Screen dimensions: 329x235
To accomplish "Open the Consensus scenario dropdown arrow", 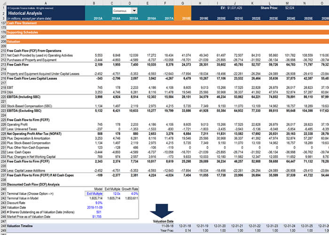I will (x=134, y=10).
